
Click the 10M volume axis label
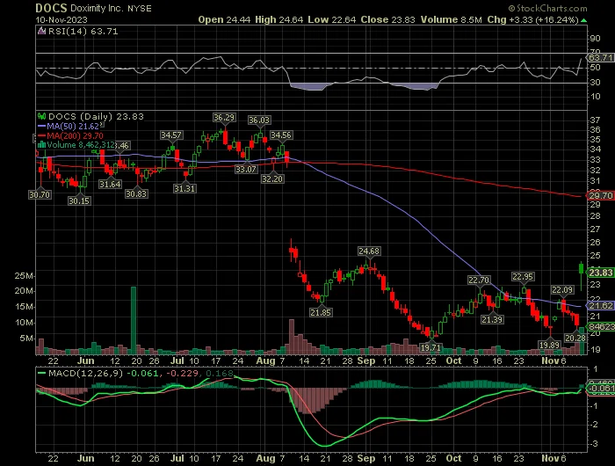point(24,323)
